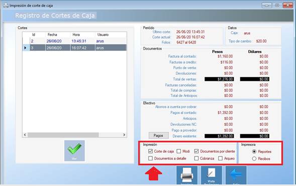
Task: Enable the Modi checkbox
Action: coord(178,151)
